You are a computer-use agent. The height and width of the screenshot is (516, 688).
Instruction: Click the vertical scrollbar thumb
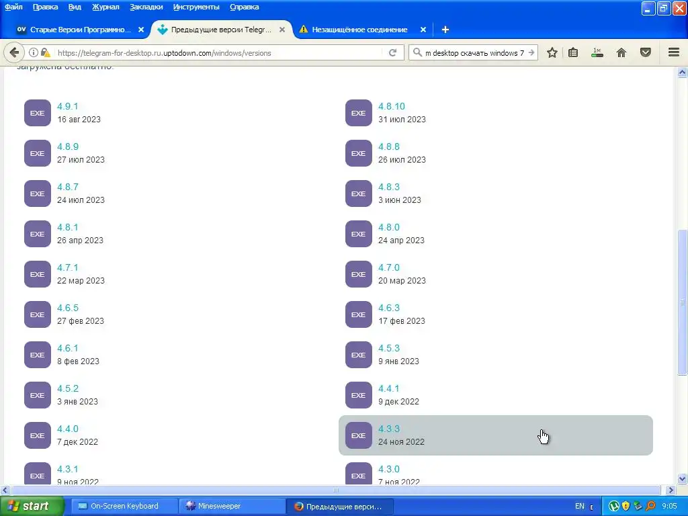click(682, 303)
